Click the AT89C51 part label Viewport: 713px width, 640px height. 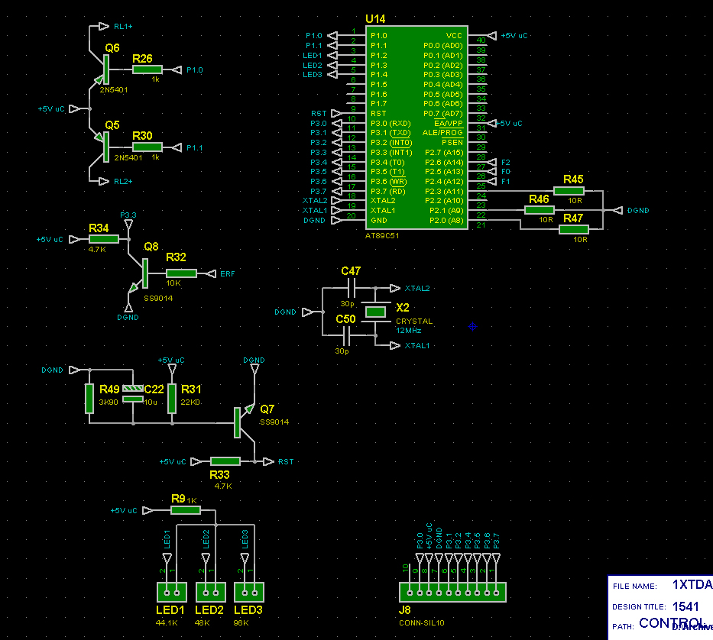[x=382, y=235]
